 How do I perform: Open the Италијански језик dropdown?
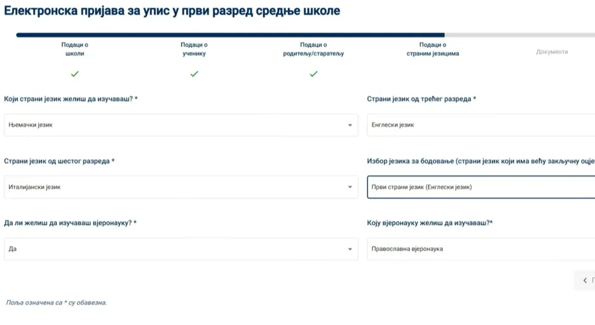181,187
